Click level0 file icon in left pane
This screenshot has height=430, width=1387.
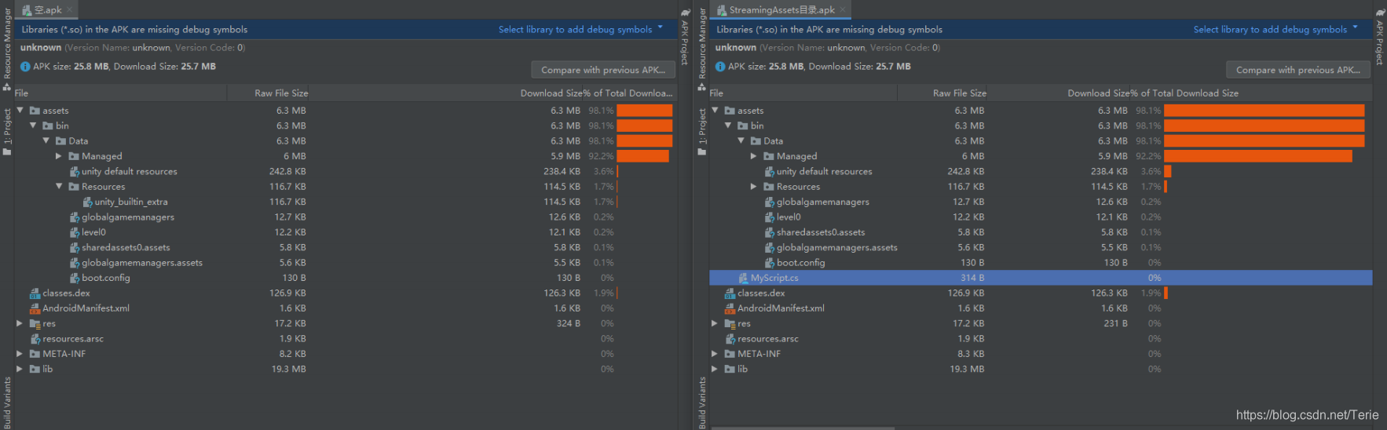74,232
